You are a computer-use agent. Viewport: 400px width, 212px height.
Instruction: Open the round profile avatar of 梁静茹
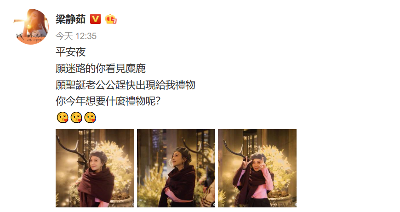[31, 27]
